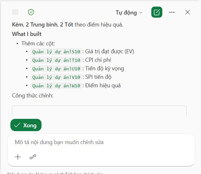
Task: Click the Quản lý dự án!T10 cell reference
Action: pos(56,60)
